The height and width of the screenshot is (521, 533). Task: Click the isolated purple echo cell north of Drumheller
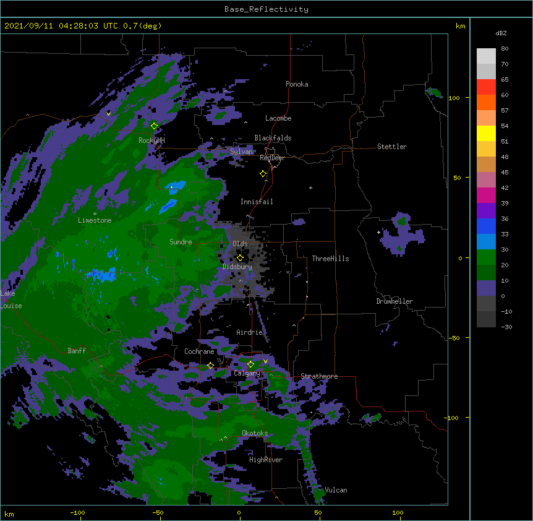403,234
